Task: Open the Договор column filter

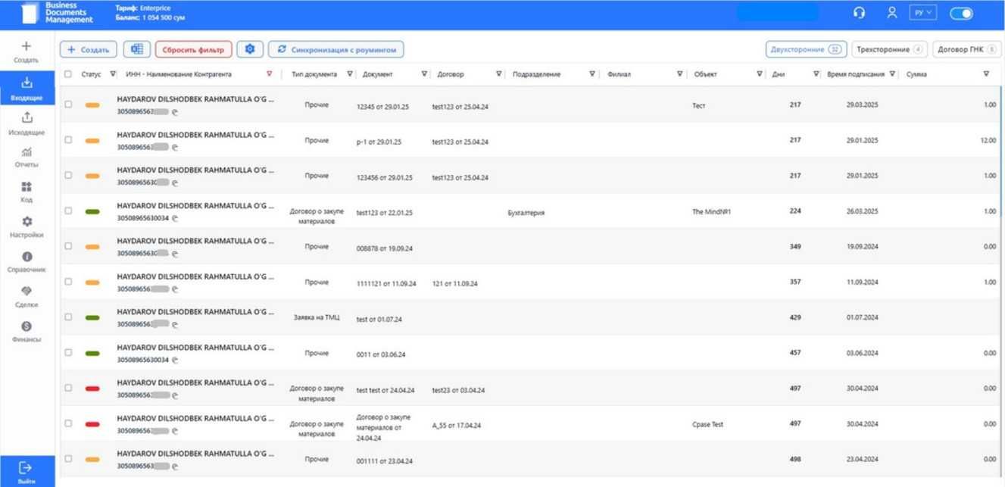Action: tap(498, 74)
